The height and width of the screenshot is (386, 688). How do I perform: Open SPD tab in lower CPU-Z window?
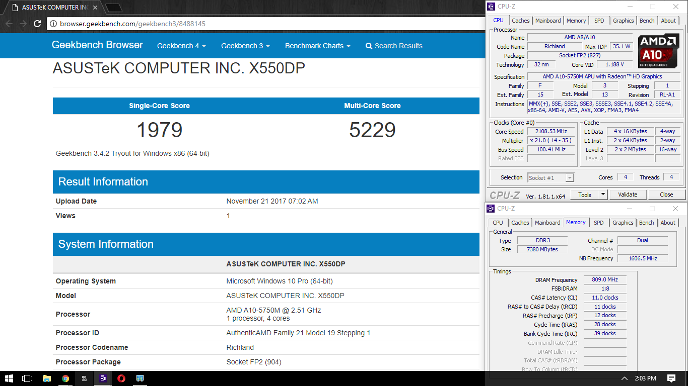tap(598, 223)
